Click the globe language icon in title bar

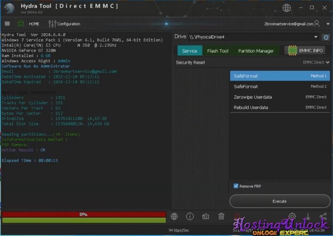click(x=287, y=8)
